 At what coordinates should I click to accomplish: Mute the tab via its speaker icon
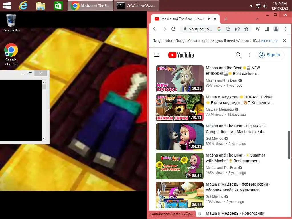click(209, 19)
